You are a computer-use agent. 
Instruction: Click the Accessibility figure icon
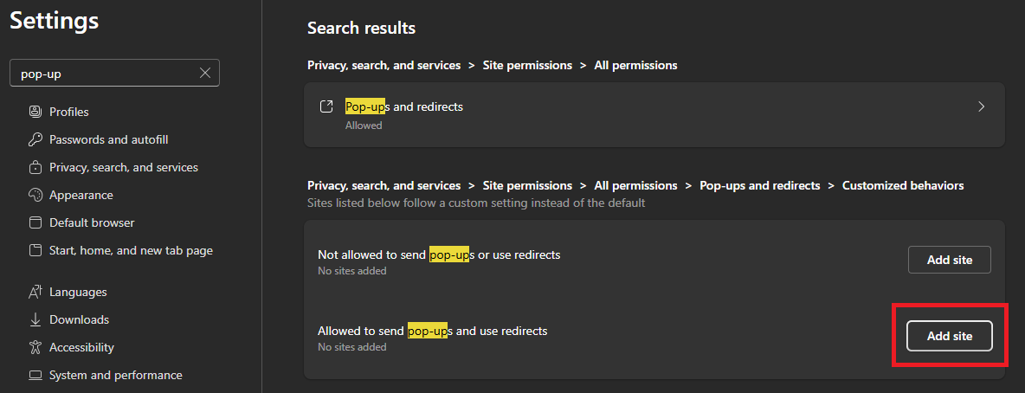(35, 347)
